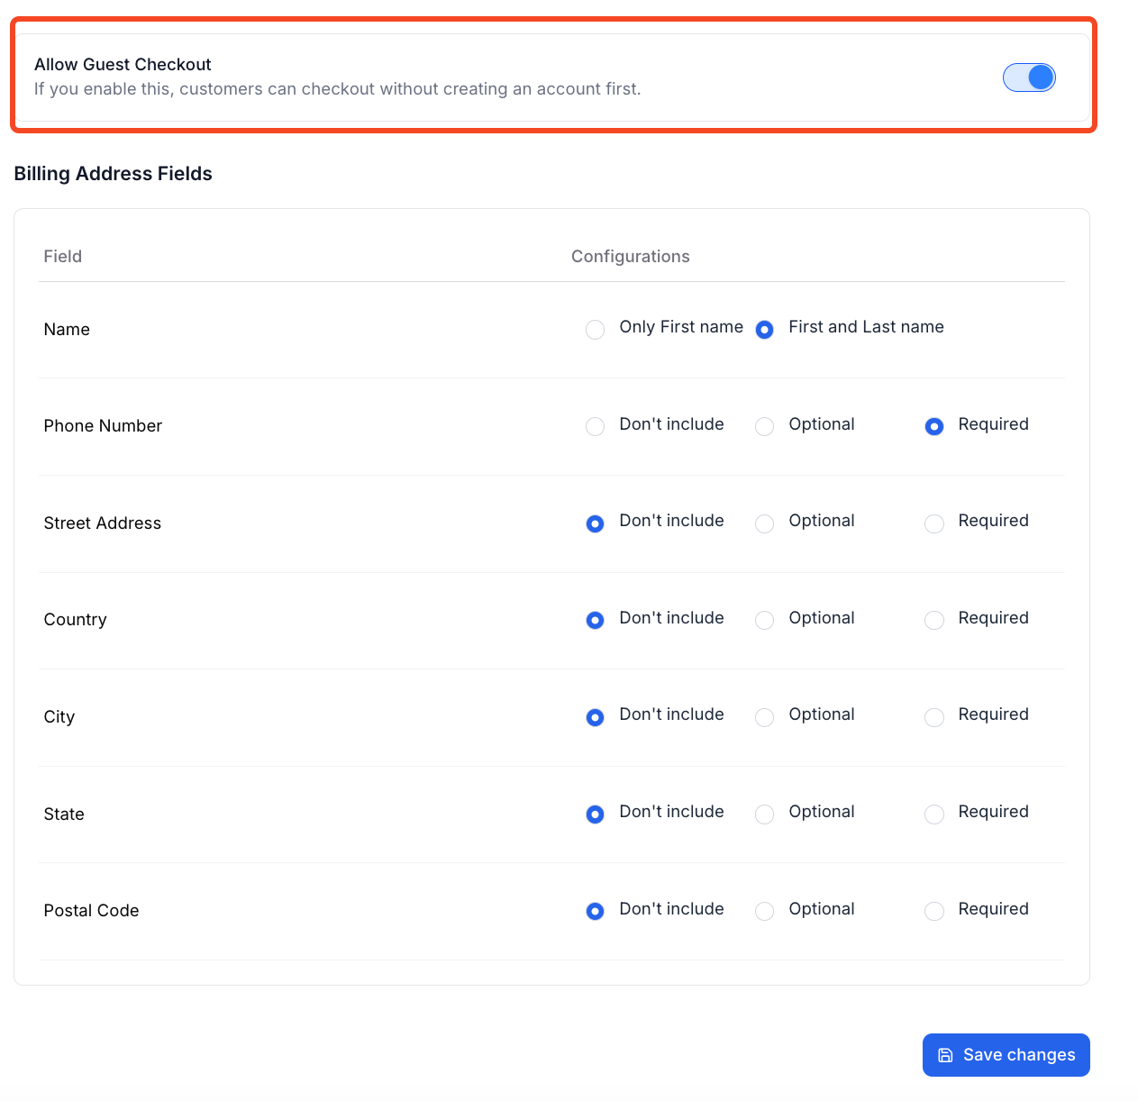1138x1101 pixels.
Task: Set Postal Code to Optional
Action: point(764,911)
